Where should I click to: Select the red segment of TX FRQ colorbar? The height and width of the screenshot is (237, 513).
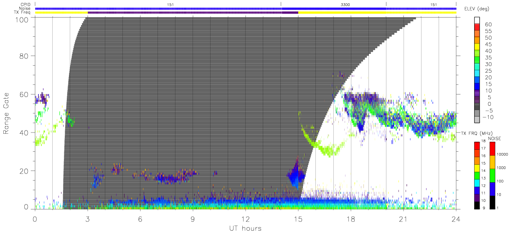pos(477,145)
